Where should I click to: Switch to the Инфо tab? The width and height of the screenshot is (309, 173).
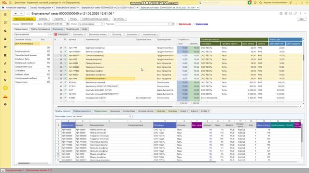[x=84, y=29]
